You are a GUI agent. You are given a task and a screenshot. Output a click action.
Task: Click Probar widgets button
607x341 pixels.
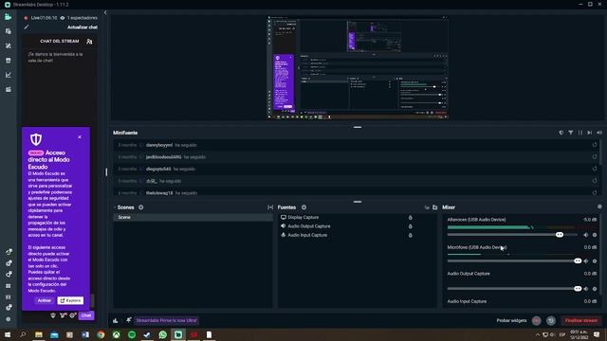511,320
